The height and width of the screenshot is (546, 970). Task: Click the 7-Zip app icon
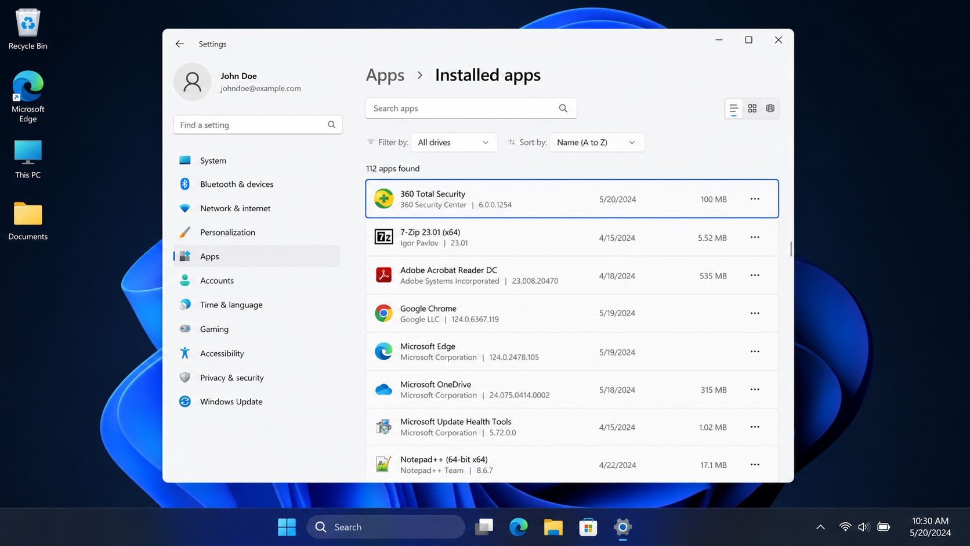point(383,237)
